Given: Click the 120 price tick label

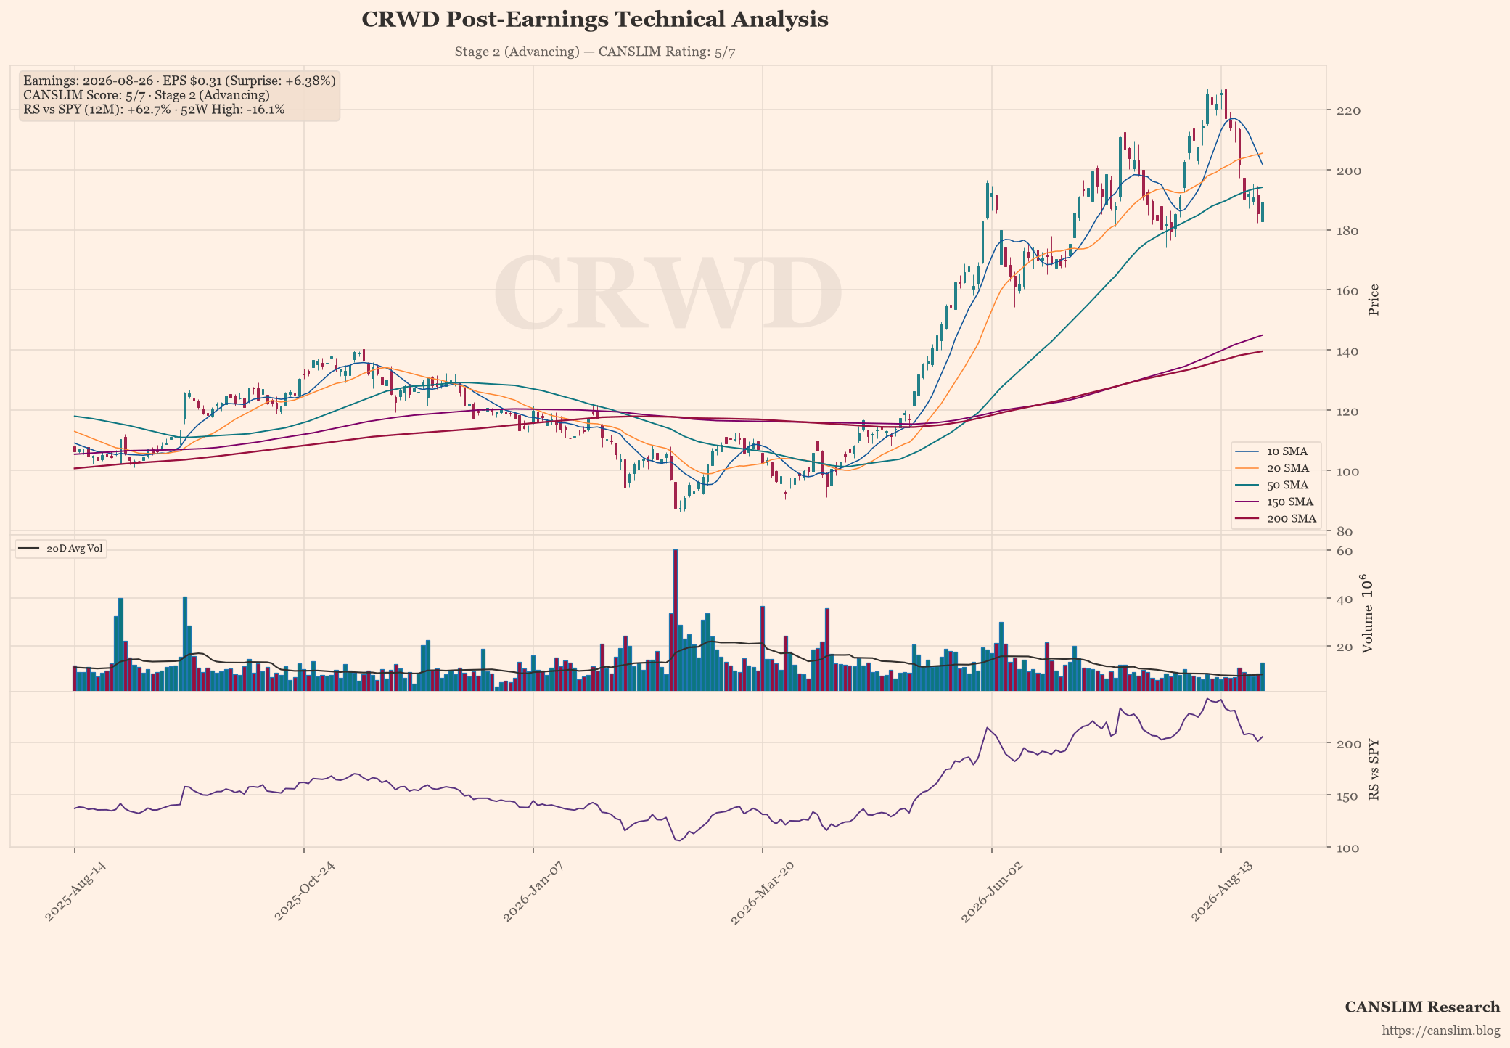Looking at the screenshot, I should (1348, 412).
